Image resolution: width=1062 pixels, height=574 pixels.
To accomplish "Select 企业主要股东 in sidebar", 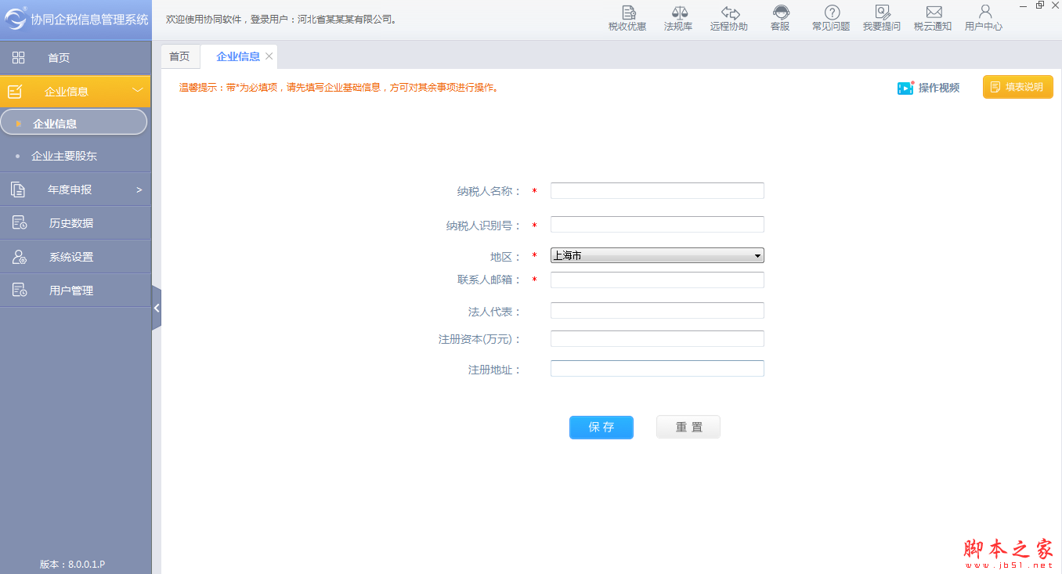I will pyautogui.click(x=64, y=156).
